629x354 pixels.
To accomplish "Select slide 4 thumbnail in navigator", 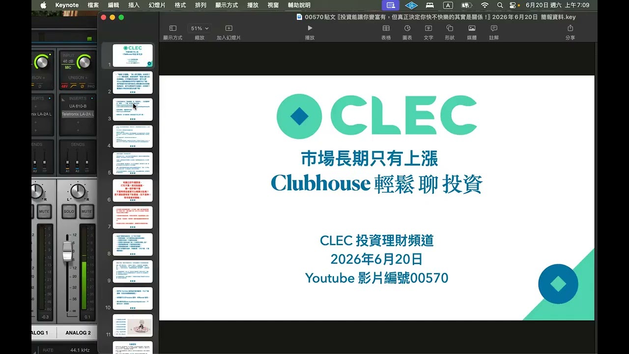I will point(133,136).
